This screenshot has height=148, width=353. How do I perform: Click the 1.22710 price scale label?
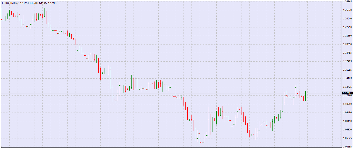pyautogui.click(x=347, y=27)
